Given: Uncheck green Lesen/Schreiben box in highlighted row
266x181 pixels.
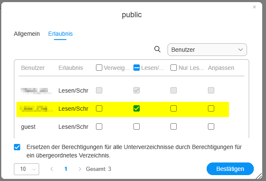Looking at the screenshot, I should coord(136,109).
